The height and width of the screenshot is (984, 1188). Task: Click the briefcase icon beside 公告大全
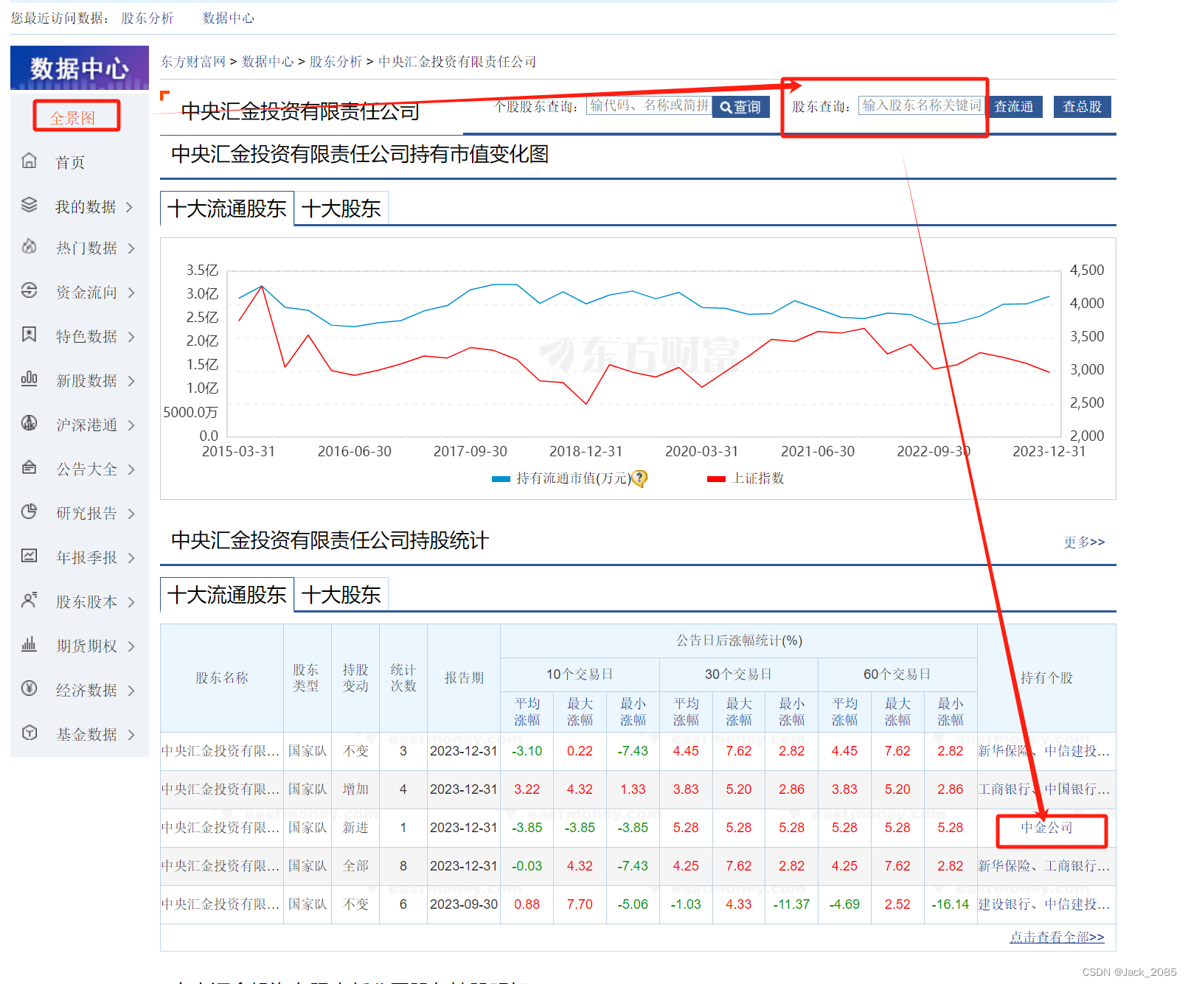click(29, 467)
